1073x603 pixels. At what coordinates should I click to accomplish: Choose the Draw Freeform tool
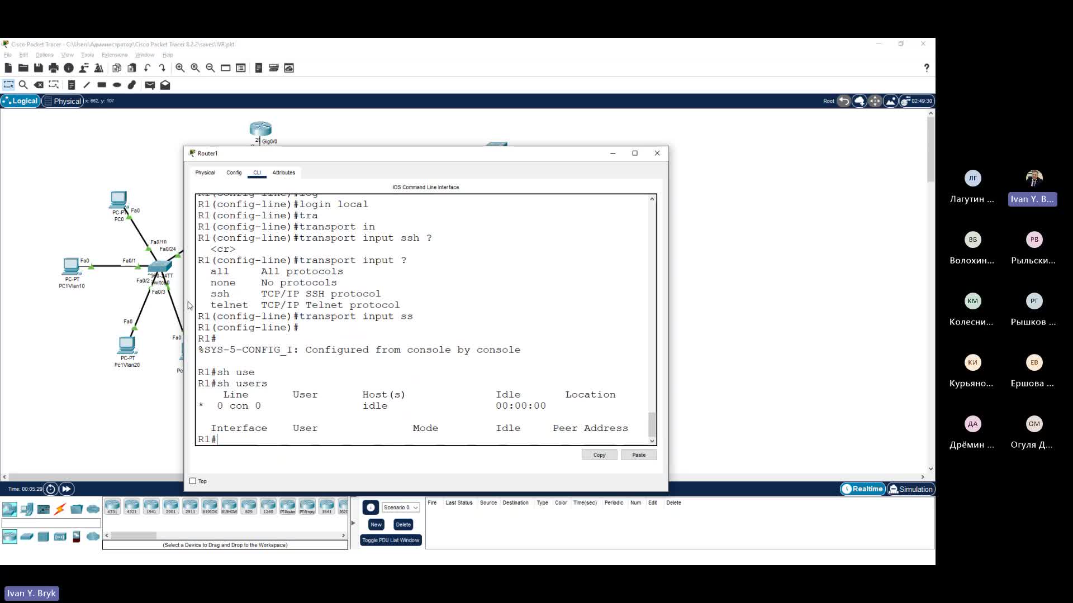coord(132,85)
